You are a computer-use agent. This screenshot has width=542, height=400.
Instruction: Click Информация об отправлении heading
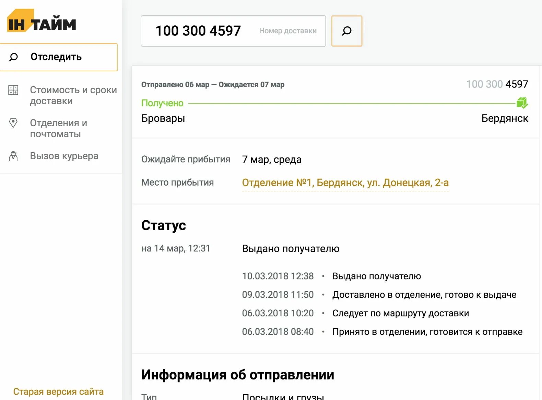click(238, 375)
